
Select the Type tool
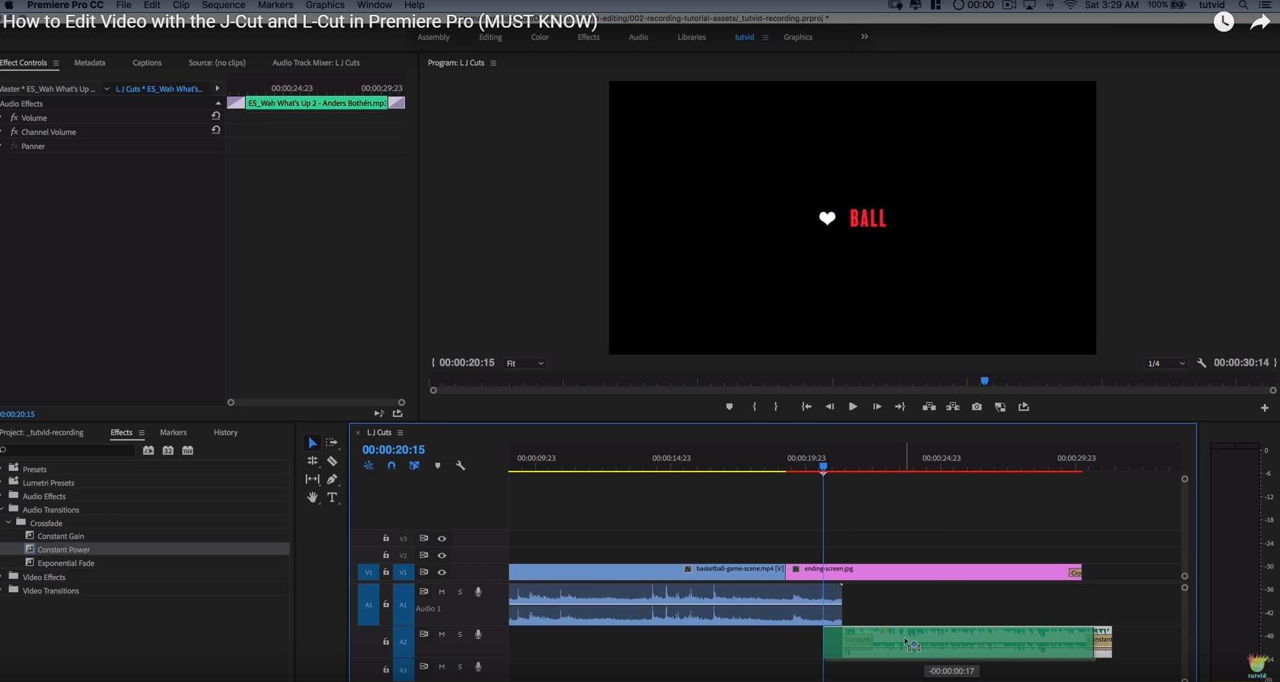(x=332, y=498)
